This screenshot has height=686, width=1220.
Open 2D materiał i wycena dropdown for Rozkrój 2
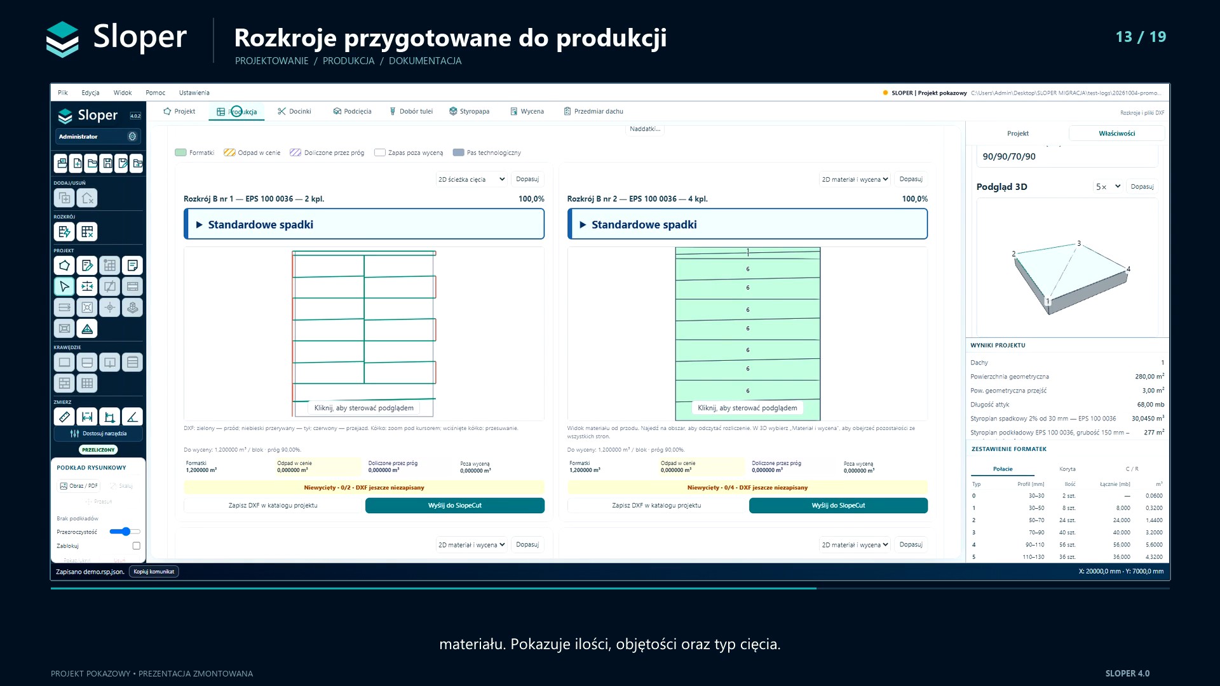855,179
